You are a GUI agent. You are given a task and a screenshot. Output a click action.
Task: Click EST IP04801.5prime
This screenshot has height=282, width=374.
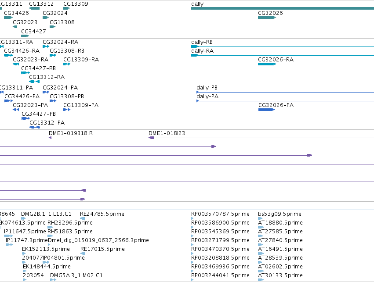click(46, 262)
